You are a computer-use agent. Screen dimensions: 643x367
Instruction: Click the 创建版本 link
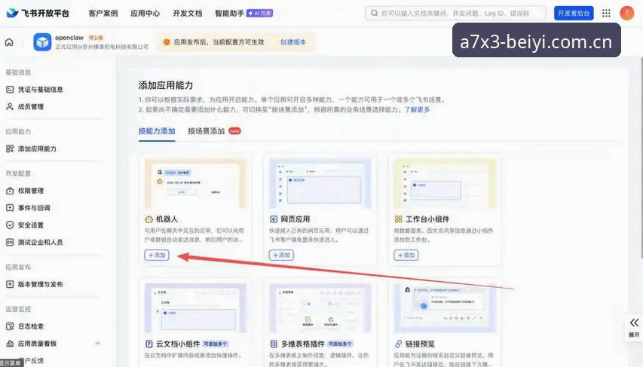(x=292, y=42)
